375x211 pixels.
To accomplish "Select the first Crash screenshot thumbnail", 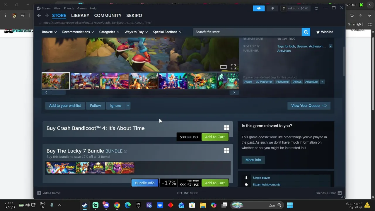I will (x=56, y=81).
